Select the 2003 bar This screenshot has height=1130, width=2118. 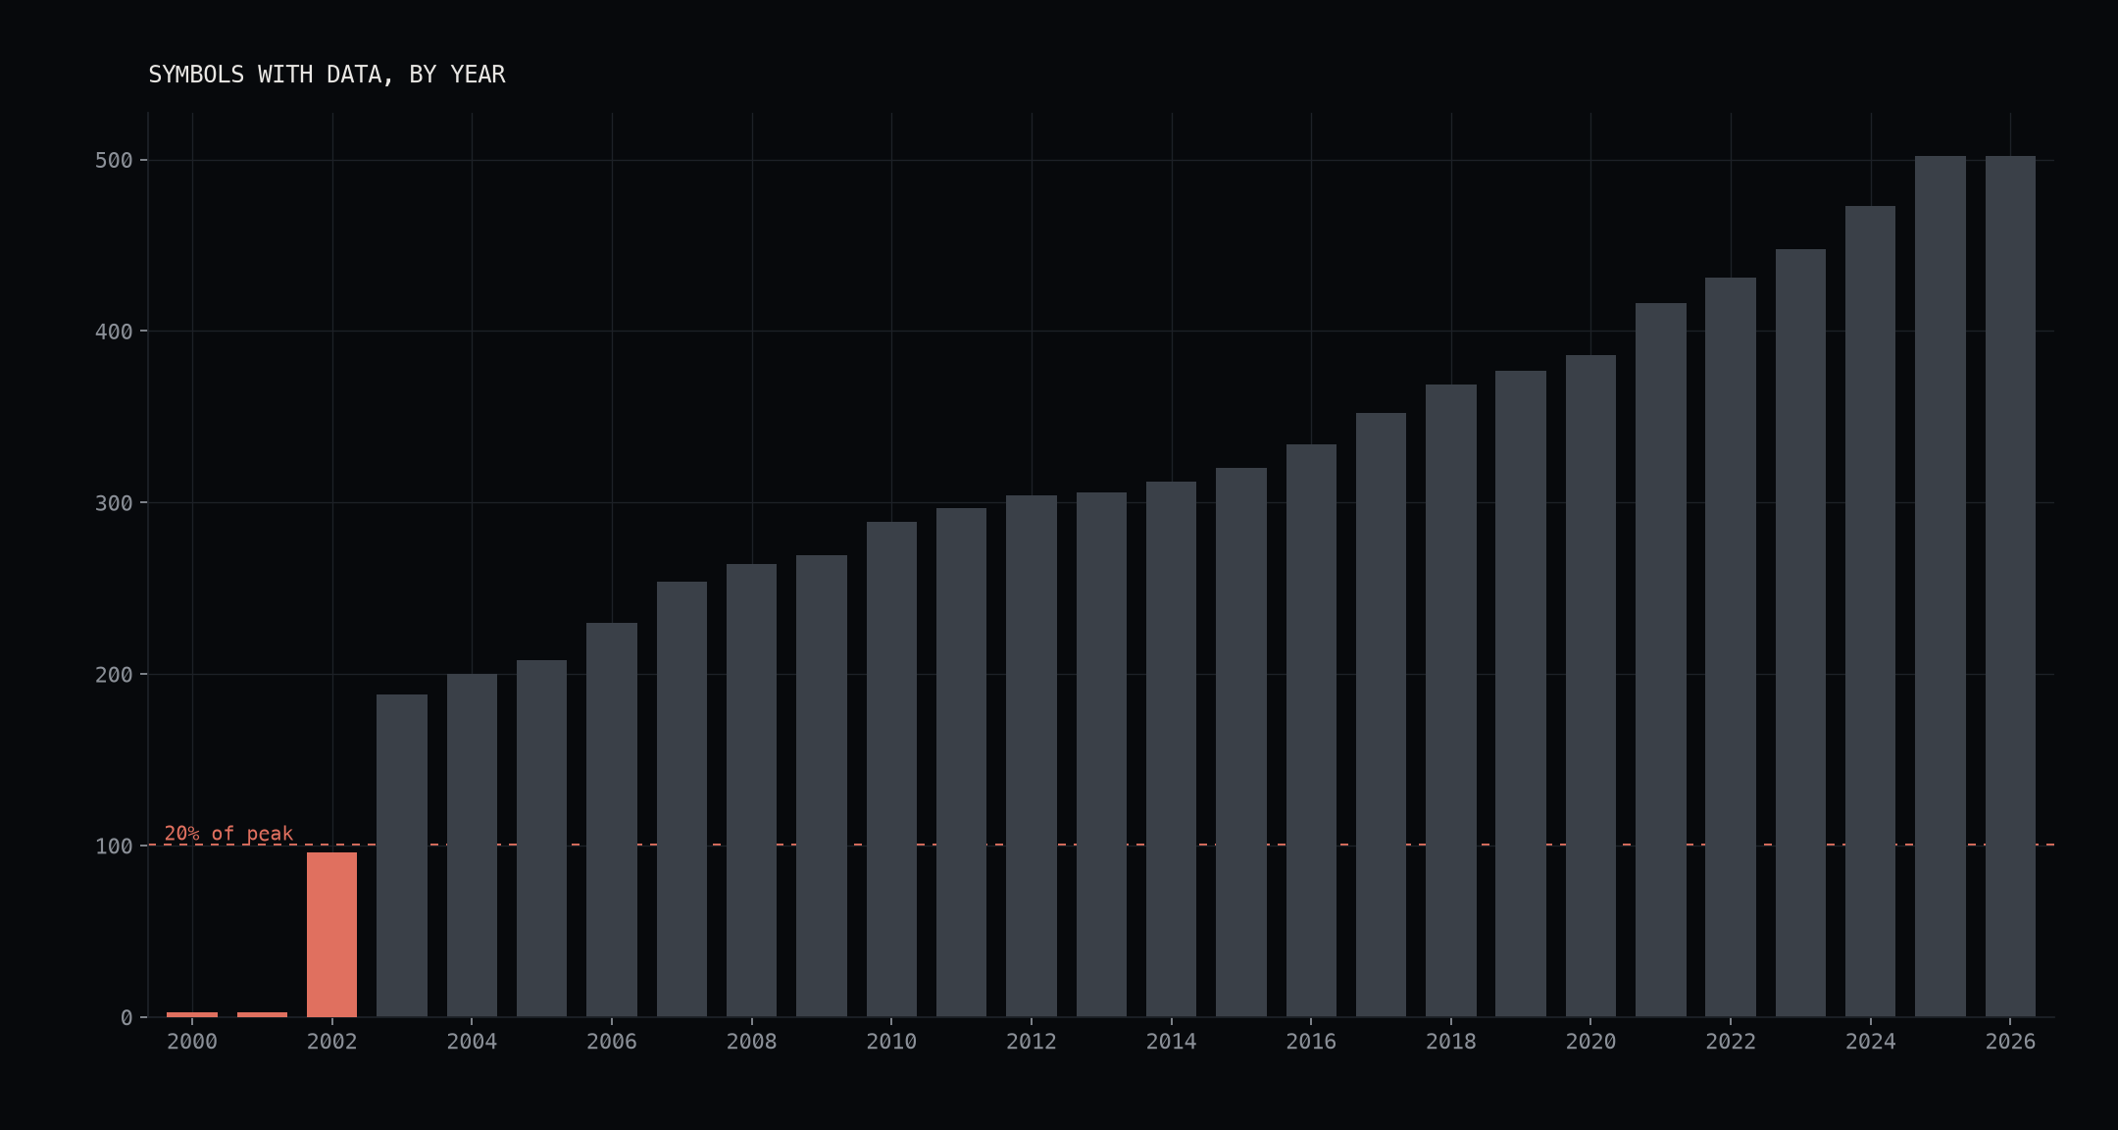point(402,855)
